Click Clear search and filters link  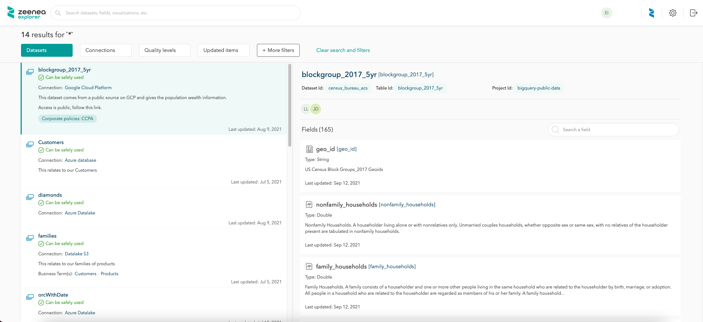(343, 50)
